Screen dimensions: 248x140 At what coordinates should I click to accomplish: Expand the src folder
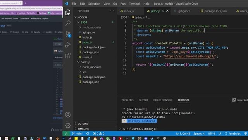(95, 72)
